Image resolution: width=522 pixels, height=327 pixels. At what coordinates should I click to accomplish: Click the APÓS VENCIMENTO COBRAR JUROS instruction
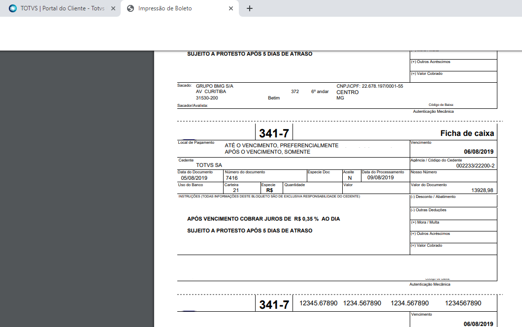tap(263, 219)
